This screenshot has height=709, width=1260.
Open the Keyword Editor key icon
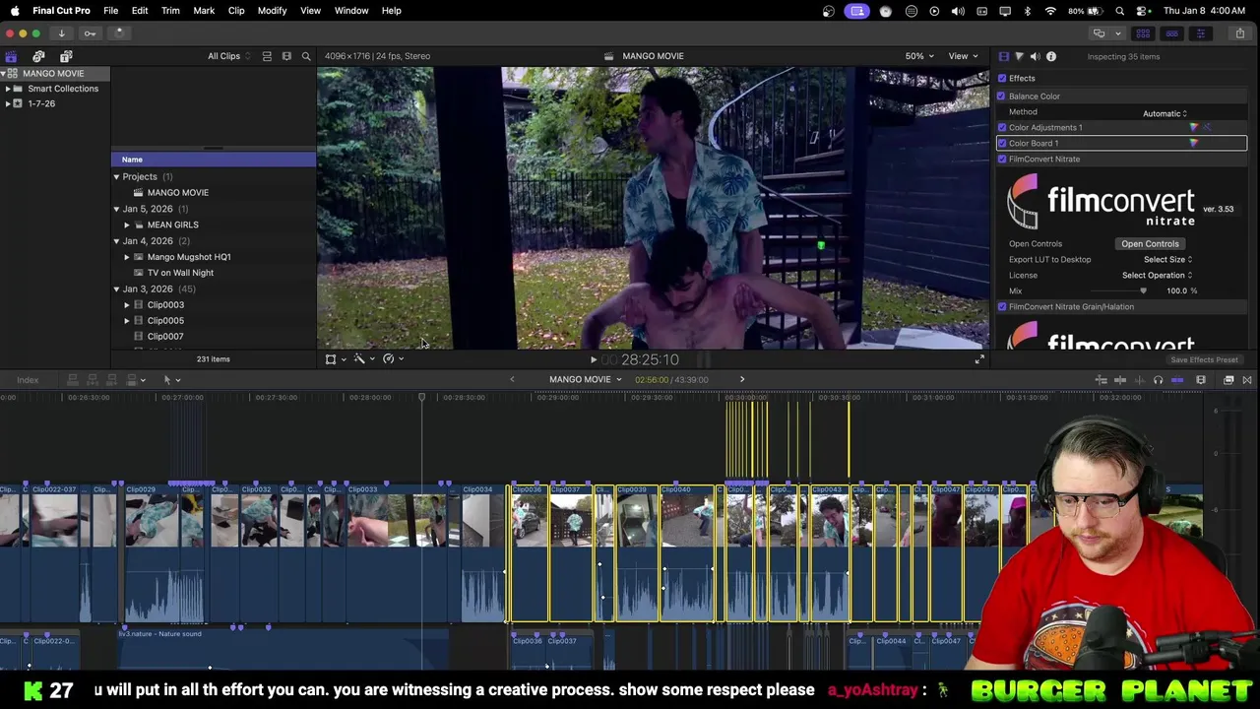(x=90, y=32)
